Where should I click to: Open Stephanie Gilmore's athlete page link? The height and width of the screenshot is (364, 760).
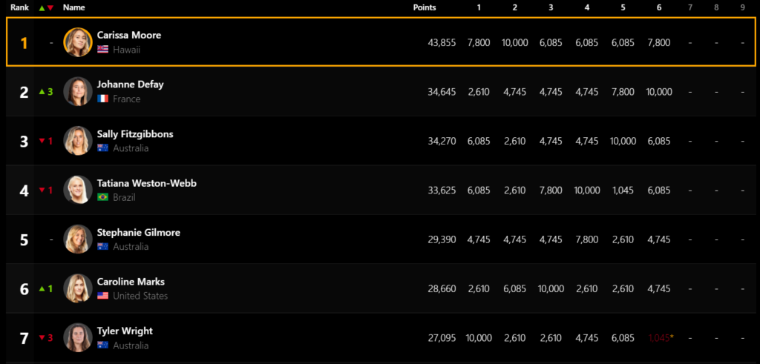coord(139,232)
